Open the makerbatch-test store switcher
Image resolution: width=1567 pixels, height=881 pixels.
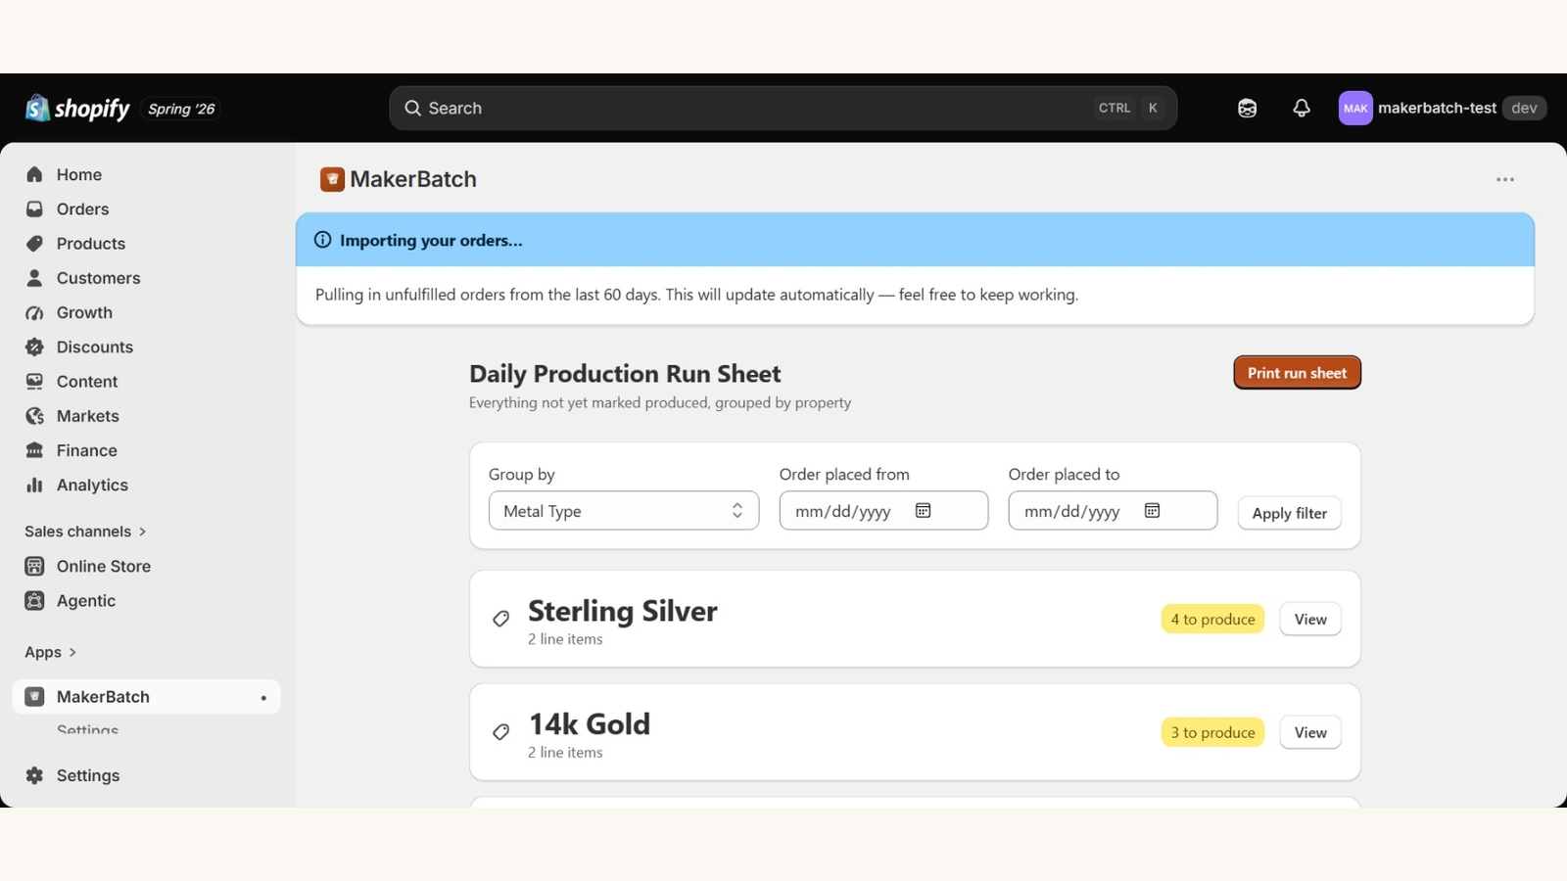point(1443,108)
